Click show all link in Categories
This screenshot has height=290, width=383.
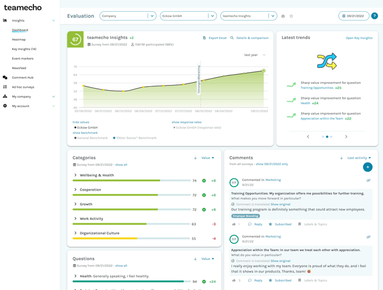point(121,165)
